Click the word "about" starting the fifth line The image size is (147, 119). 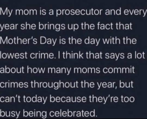pyautogui.click(x=12, y=70)
